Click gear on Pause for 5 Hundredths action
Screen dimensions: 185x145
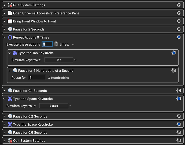pyautogui.click(x=174, y=70)
